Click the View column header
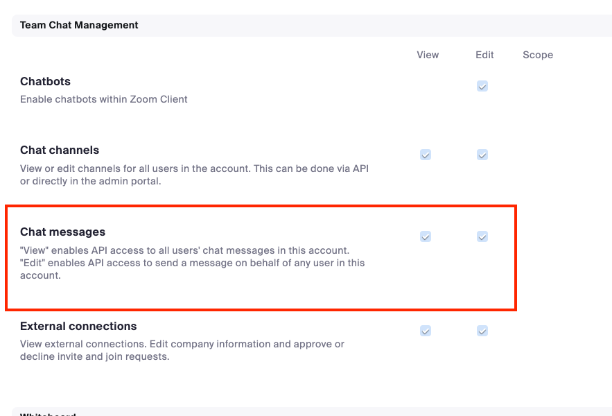Image resolution: width=612 pixels, height=416 pixels. click(428, 55)
